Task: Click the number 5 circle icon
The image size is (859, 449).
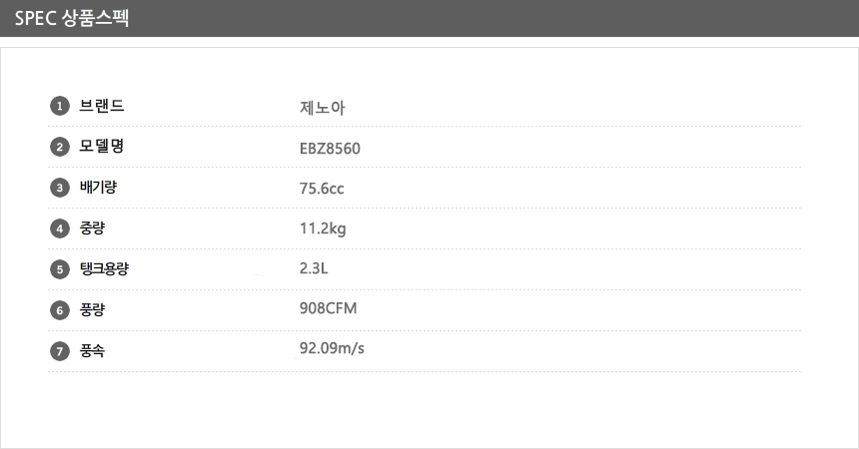Action: (59, 269)
